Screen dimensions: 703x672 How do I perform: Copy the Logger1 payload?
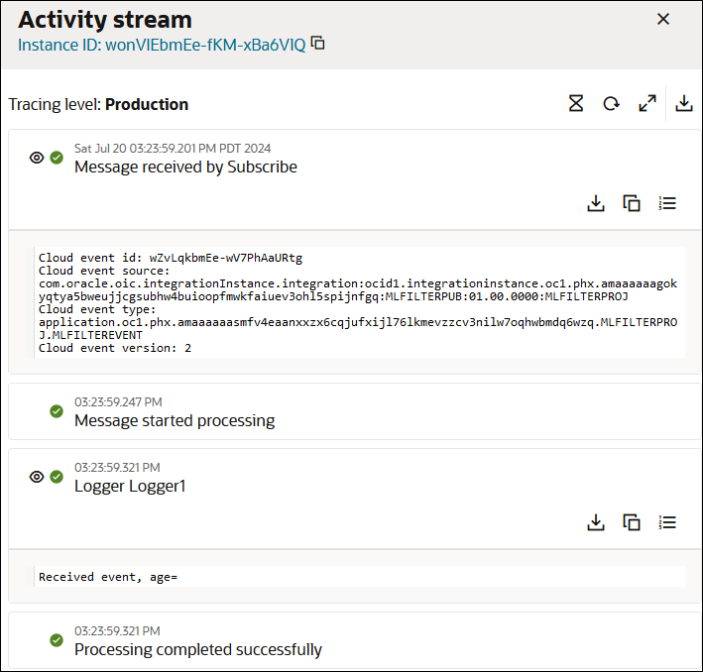(x=632, y=522)
